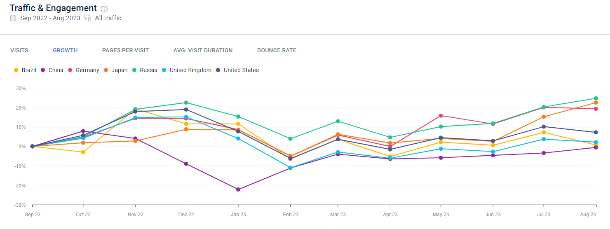Click the Sep 2022 - Aug 2023 date range
The image size is (610, 229).
[x=50, y=18]
